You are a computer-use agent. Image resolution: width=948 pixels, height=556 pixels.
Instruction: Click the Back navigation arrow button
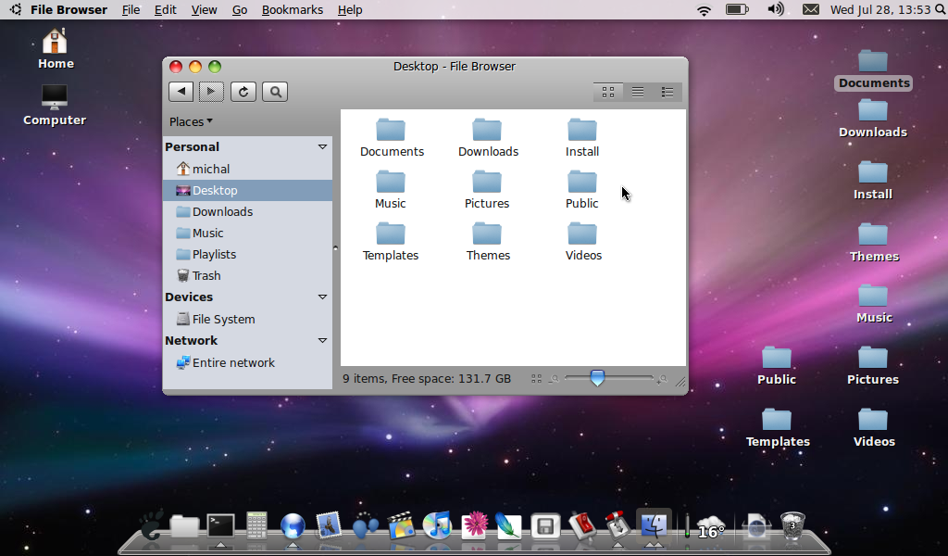pyautogui.click(x=181, y=91)
